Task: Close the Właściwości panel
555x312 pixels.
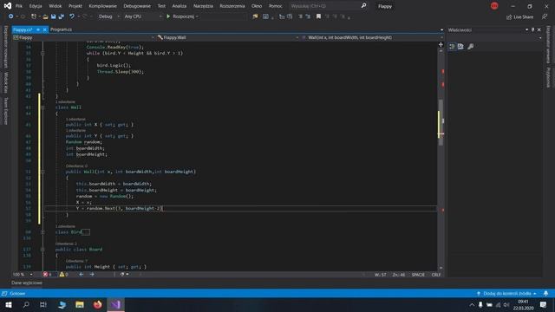Action: point(539,30)
